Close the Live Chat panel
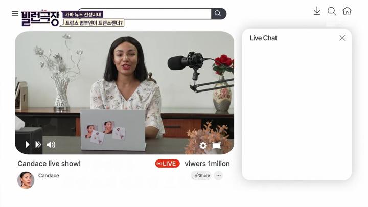This screenshot has height=207, width=368. tap(342, 38)
